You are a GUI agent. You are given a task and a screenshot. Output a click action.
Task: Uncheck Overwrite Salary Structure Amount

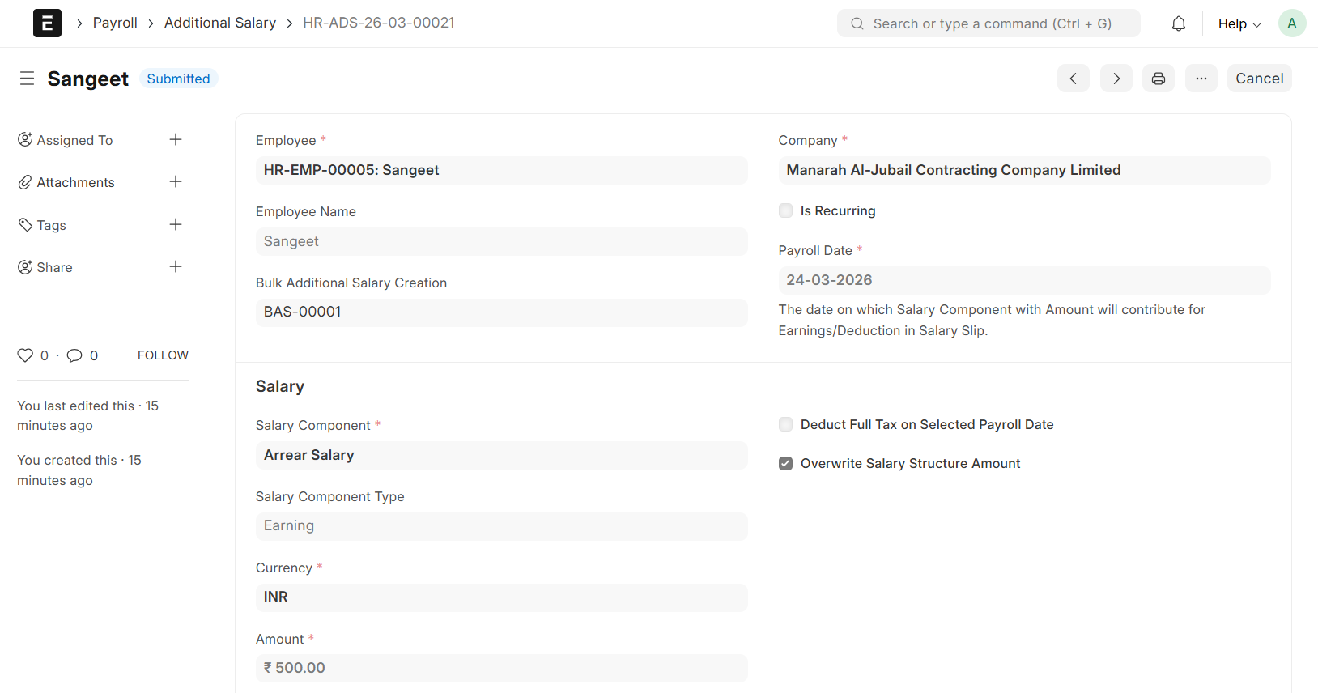tap(785, 464)
